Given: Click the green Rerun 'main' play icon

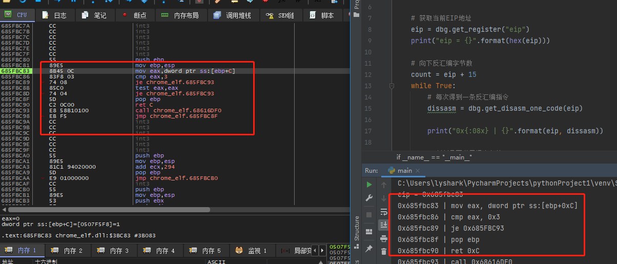Looking at the screenshot, I should pyautogui.click(x=369, y=185).
